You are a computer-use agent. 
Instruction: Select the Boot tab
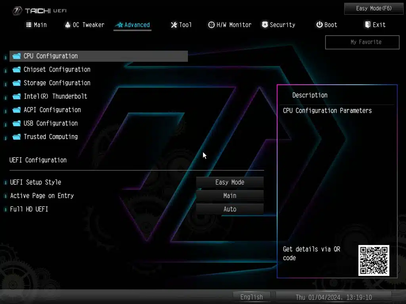click(326, 25)
